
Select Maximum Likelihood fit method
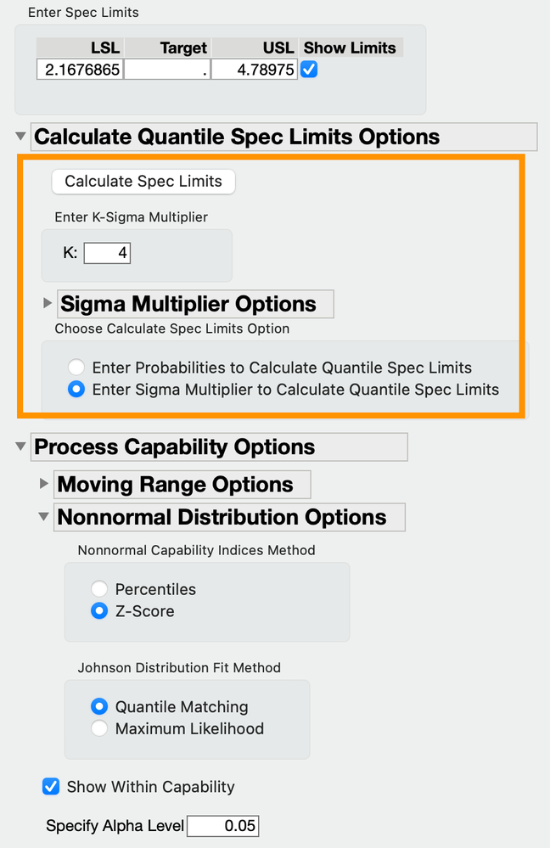pos(100,728)
